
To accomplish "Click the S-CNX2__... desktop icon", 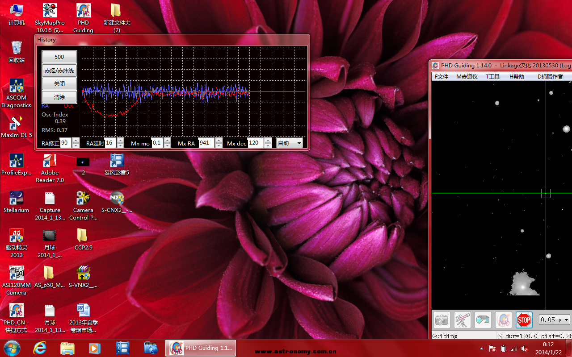I will pyautogui.click(x=117, y=202).
